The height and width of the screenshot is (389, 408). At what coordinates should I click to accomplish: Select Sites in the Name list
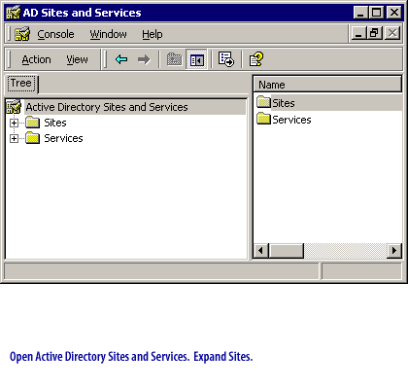point(284,103)
